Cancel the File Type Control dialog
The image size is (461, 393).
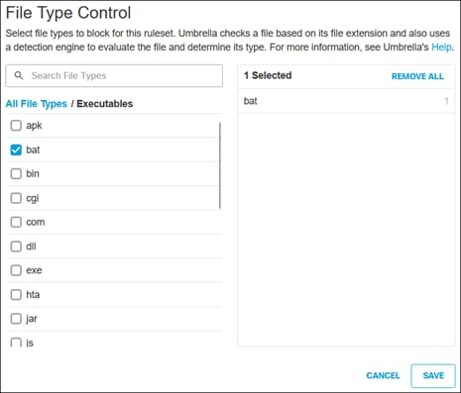click(x=383, y=375)
